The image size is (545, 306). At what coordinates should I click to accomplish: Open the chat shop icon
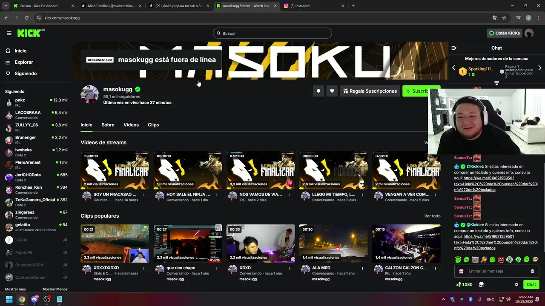click(482, 284)
